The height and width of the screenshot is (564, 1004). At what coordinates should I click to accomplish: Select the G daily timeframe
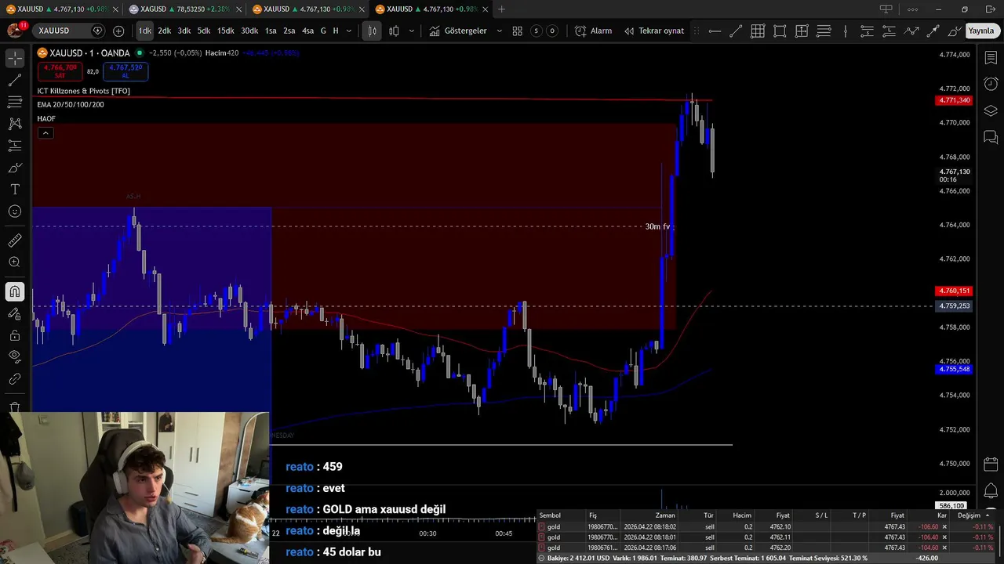323,31
